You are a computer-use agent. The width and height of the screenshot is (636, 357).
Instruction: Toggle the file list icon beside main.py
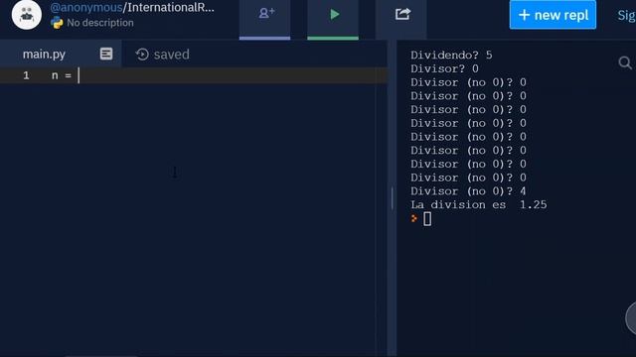(106, 54)
